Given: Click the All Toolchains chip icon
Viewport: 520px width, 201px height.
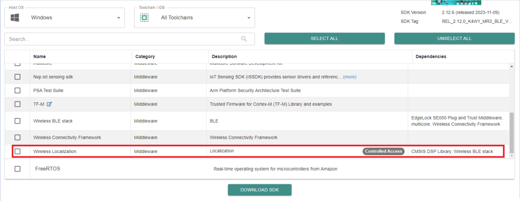Looking at the screenshot, I should tap(144, 18).
